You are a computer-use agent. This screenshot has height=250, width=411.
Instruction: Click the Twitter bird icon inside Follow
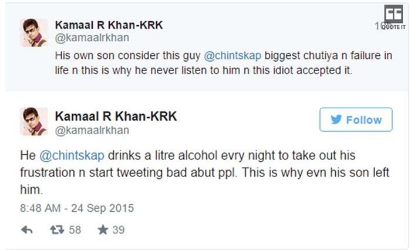(336, 120)
